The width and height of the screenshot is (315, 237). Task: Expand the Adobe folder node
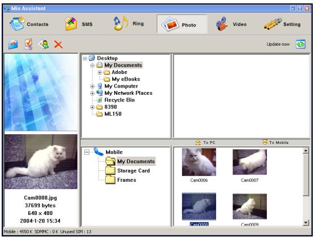click(100, 72)
